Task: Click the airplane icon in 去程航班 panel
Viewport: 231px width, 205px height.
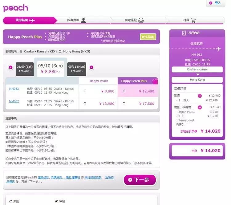Action: click(218, 49)
